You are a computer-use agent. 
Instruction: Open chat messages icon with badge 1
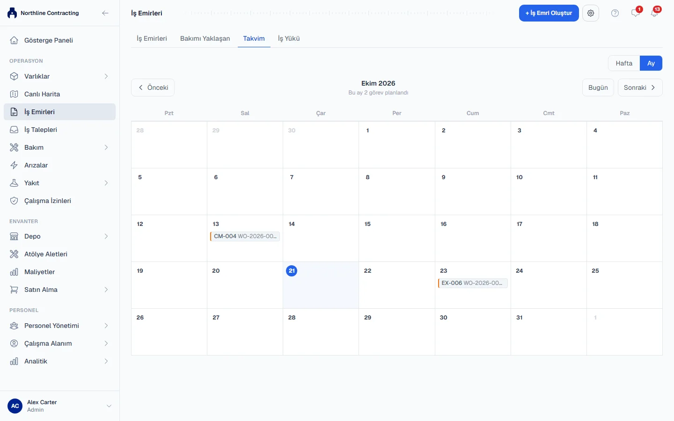(x=636, y=13)
